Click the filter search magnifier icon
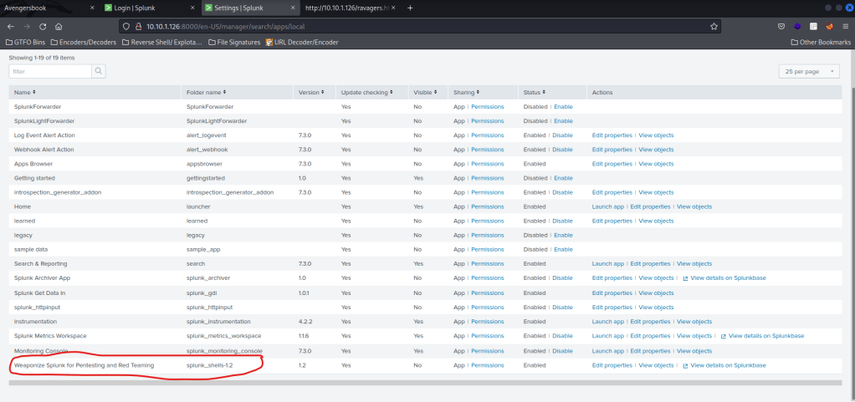 pyautogui.click(x=99, y=72)
